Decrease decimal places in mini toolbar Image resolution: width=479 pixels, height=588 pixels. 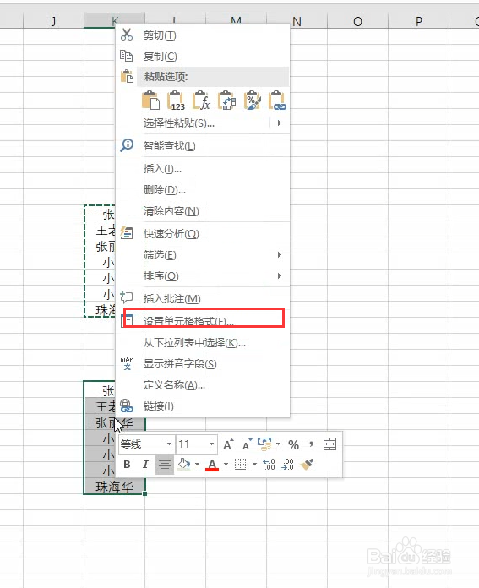(288, 465)
